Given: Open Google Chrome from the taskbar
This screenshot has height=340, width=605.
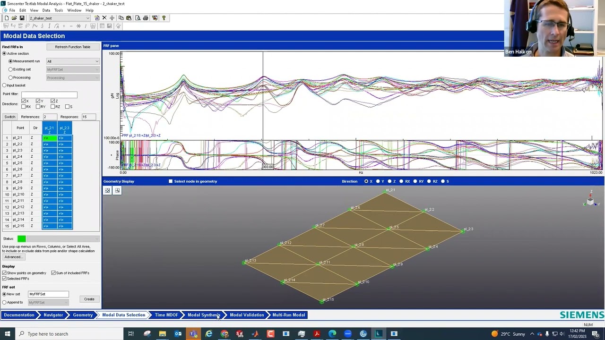Looking at the screenshot, I should click(x=225, y=334).
